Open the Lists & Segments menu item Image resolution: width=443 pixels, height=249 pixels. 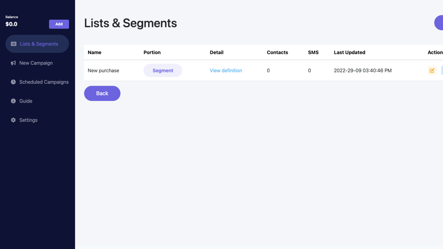click(39, 44)
